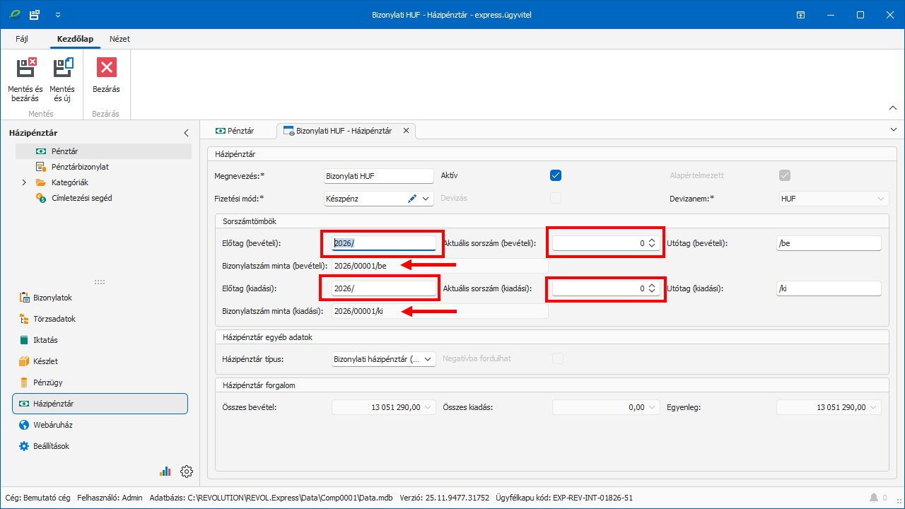Open Webáruház module in sidebar

click(x=52, y=425)
